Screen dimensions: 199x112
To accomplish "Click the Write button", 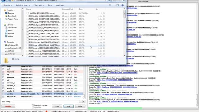I will pos(80,106).
